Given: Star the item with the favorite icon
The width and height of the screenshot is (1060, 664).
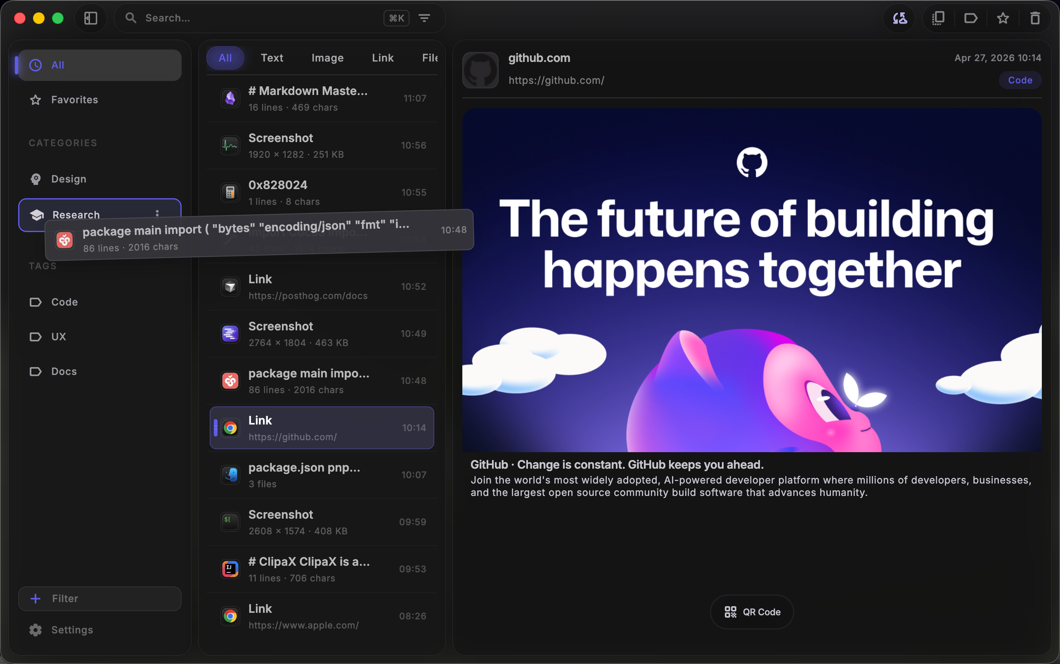Looking at the screenshot, I should point(1003,18).
